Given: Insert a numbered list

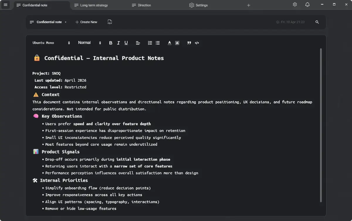Looking at the screenshot, I should coord(150,43).
